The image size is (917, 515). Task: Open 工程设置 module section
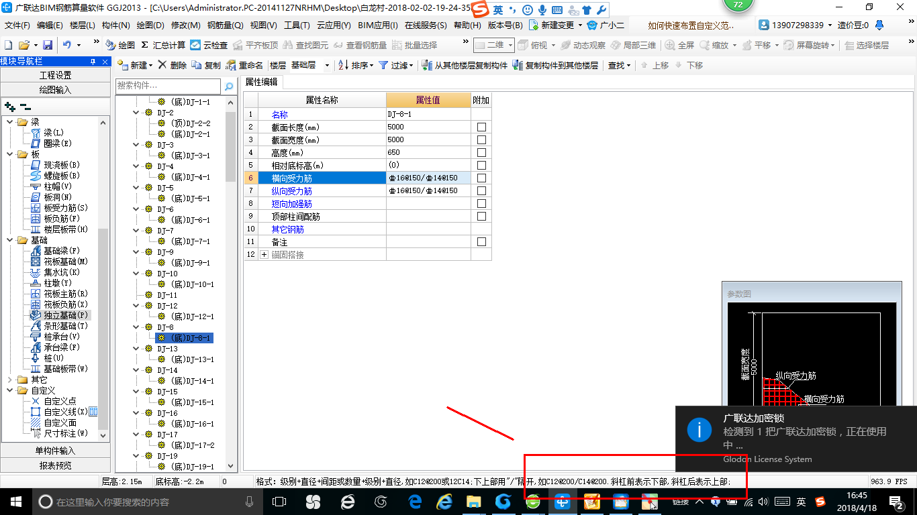pos(55,75)
